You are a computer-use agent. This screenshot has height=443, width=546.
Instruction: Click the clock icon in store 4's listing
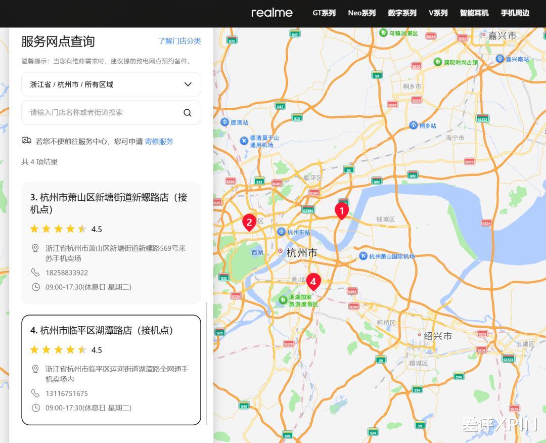(x=35, y=408)
